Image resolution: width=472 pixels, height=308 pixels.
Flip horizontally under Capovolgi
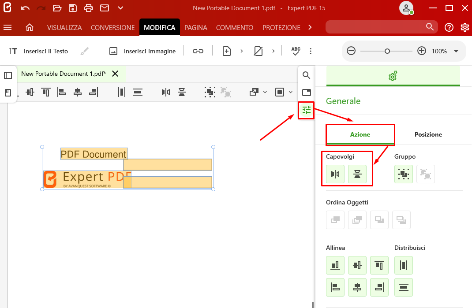[335, 174]
